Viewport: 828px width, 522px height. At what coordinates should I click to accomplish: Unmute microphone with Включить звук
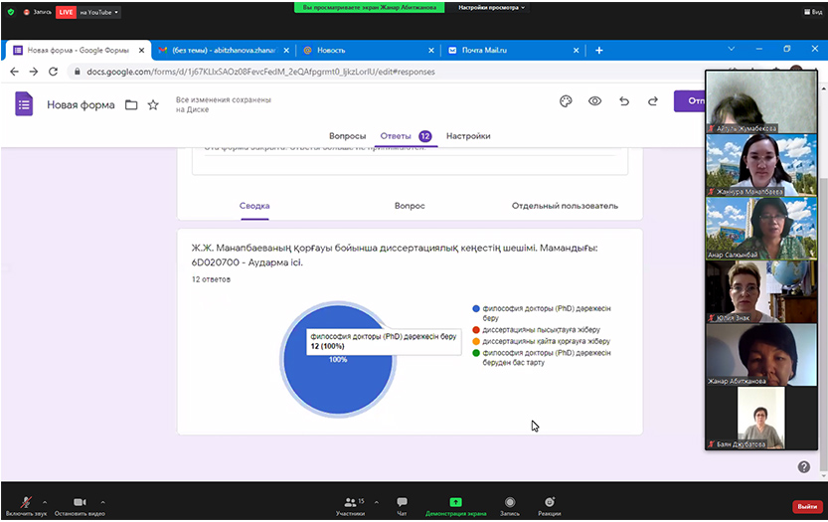pyautogui.click(x=24, y=506)
